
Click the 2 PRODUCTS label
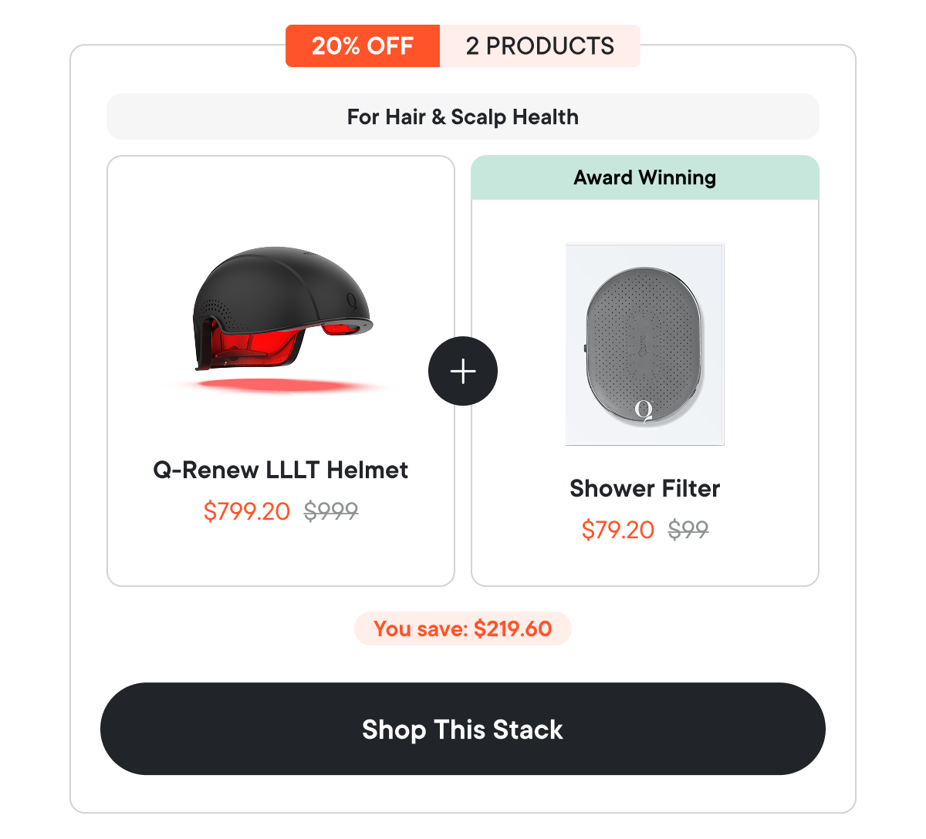click(540, 46)
